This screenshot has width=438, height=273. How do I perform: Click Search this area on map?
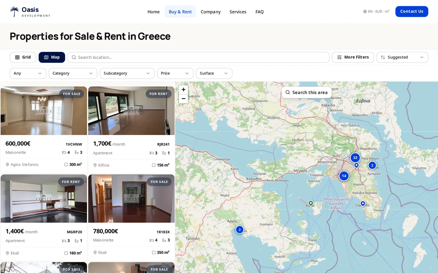click(307, 93)
